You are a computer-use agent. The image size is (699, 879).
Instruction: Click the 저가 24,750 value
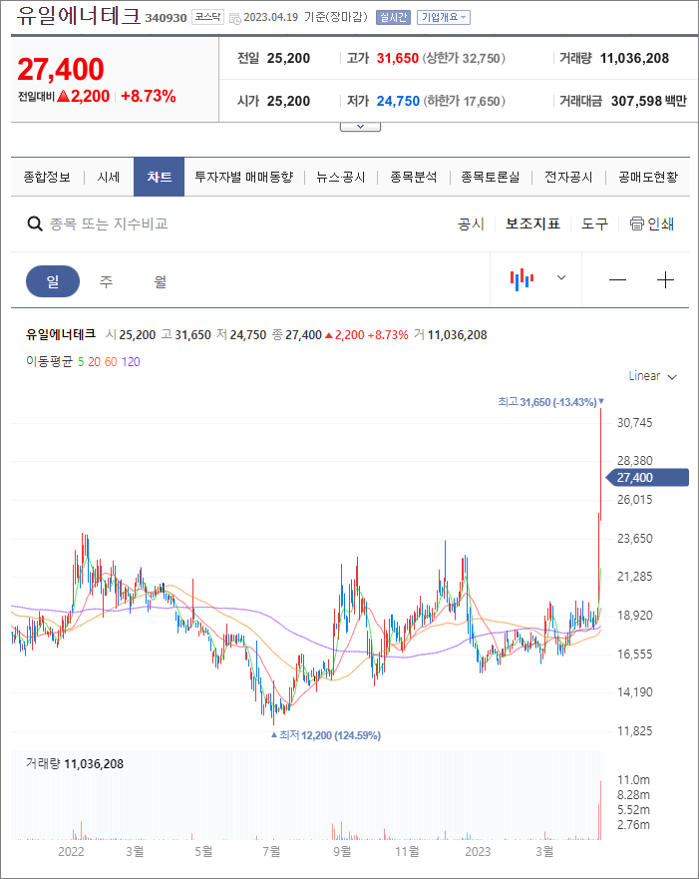click(398, 101)
